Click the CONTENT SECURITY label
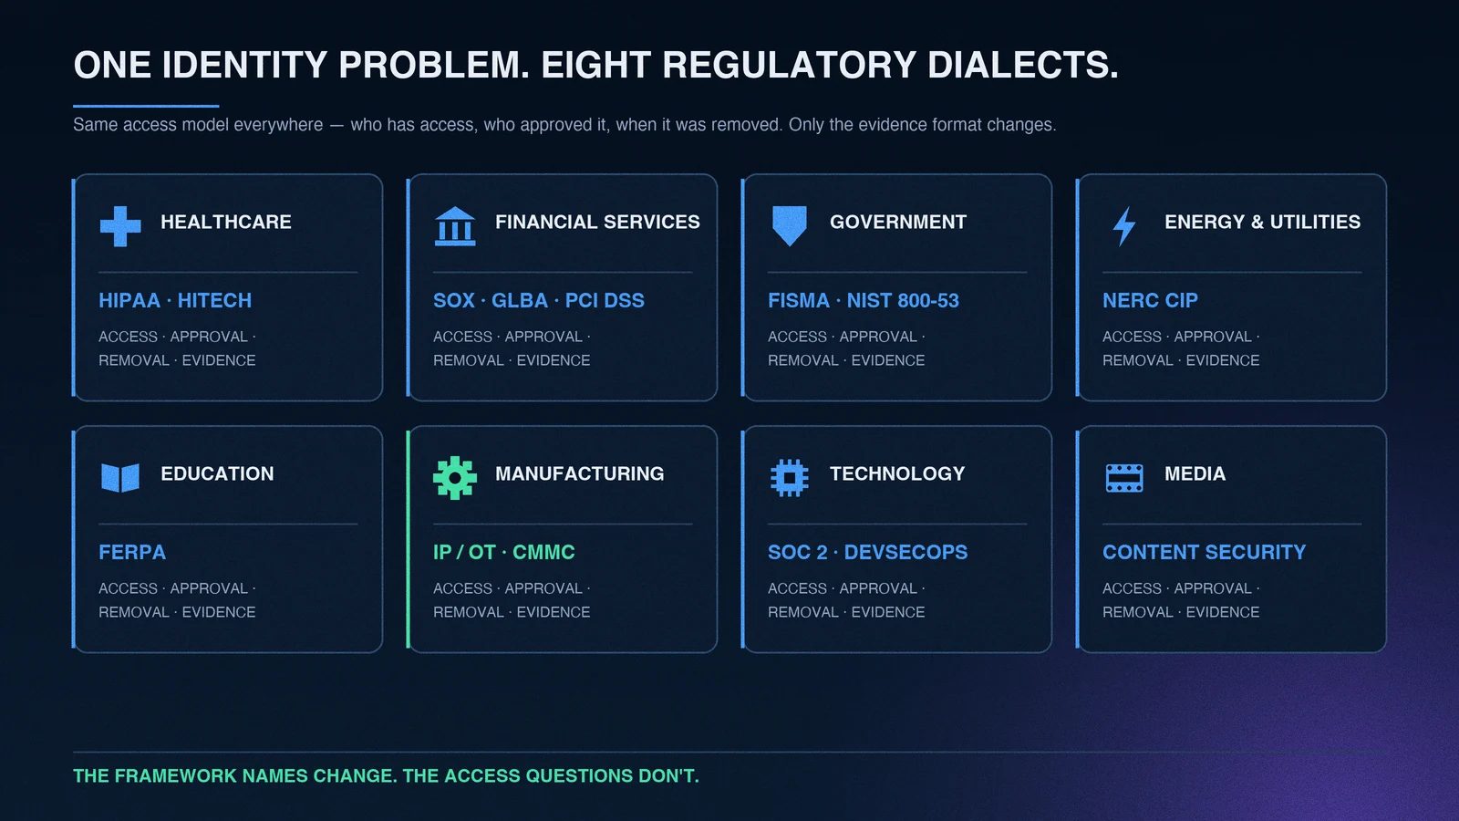 (1205, 552)
